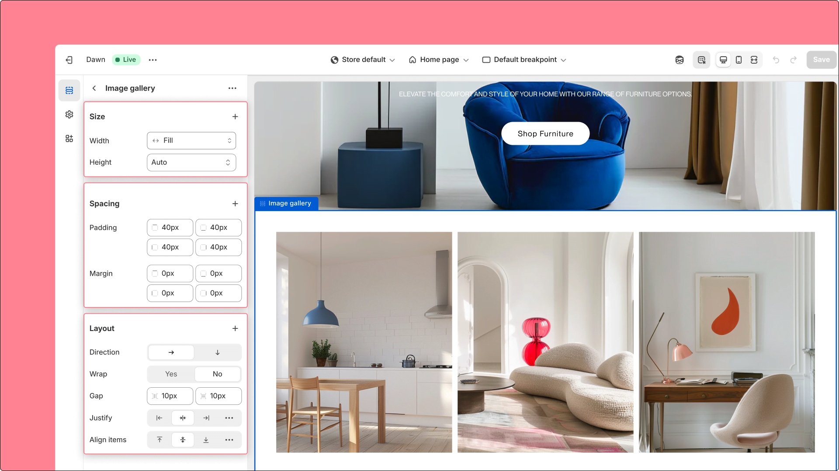Image resolution: width=839 pixels, height=471 pixels.
Task: Open the three-dot menu next to Live badge
Action: tap(153, 60)
